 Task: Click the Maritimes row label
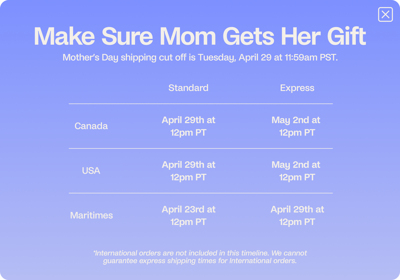click(91, 215)
